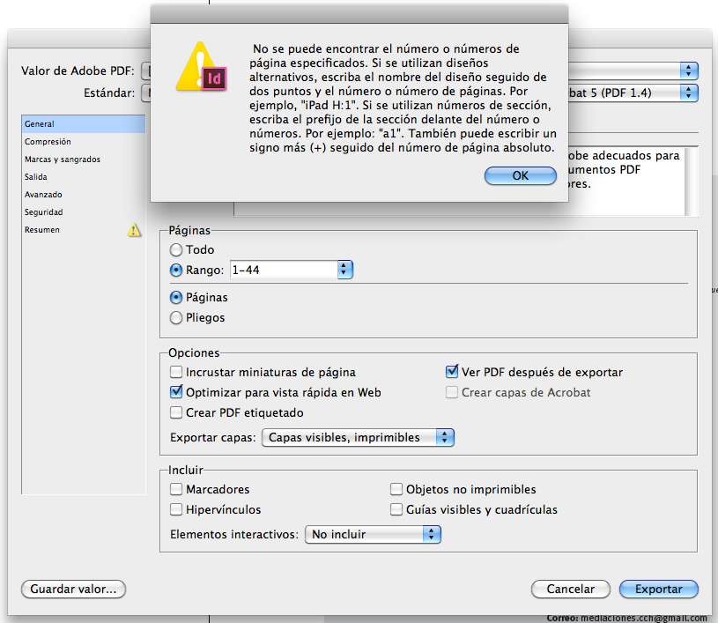Select the General category in the sidebar
Viewport: 718px width, 623px height.
click(x=84, y=124)
